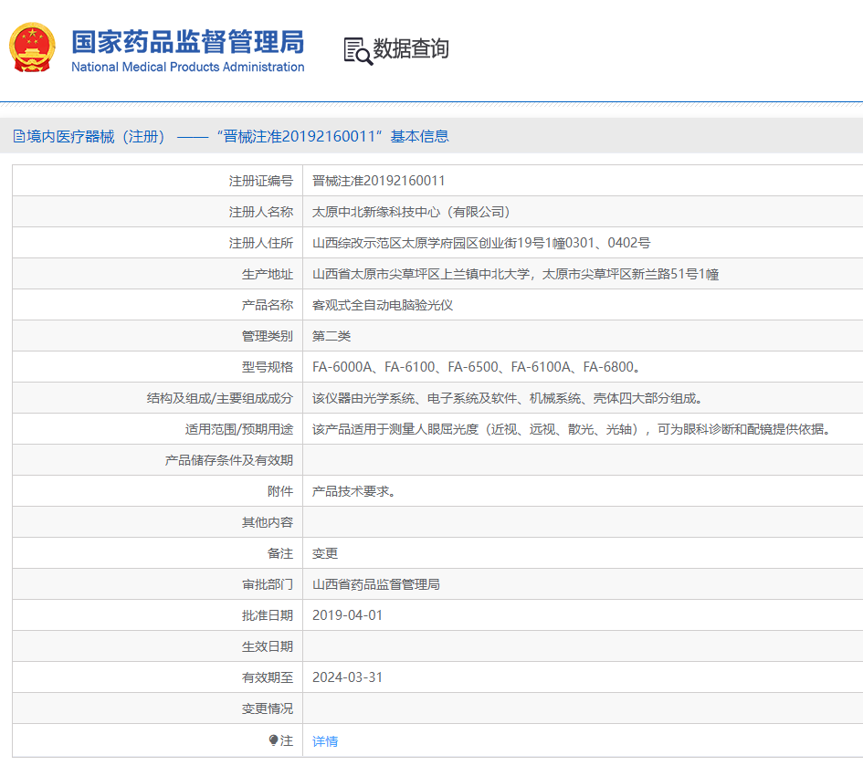The height and width of the screenshot is (766, 863).
Task: Open the 详情 link
Action: click(325, 741)
